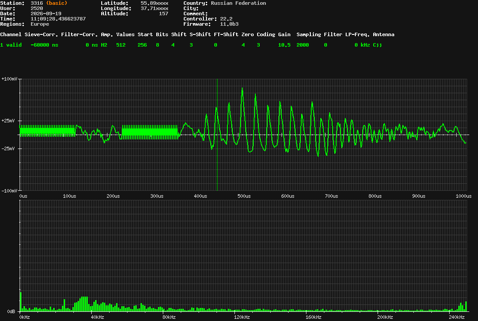Click the 0dB spectrum axis label
The height and width of the screenshot is (321, 478).
point(11,311)
